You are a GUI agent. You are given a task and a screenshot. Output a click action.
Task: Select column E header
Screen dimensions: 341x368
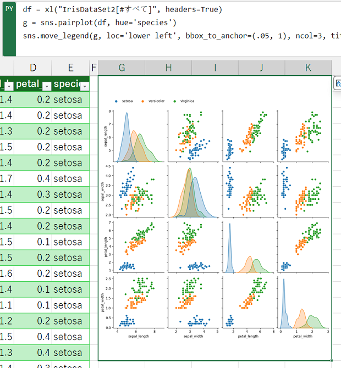pos(71,68)
